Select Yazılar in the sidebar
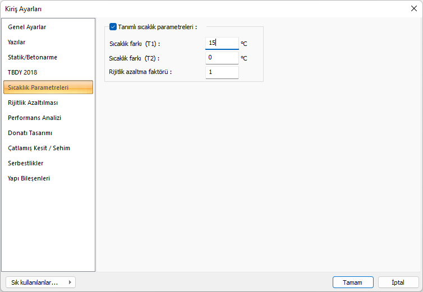 (x=17, y=42)
